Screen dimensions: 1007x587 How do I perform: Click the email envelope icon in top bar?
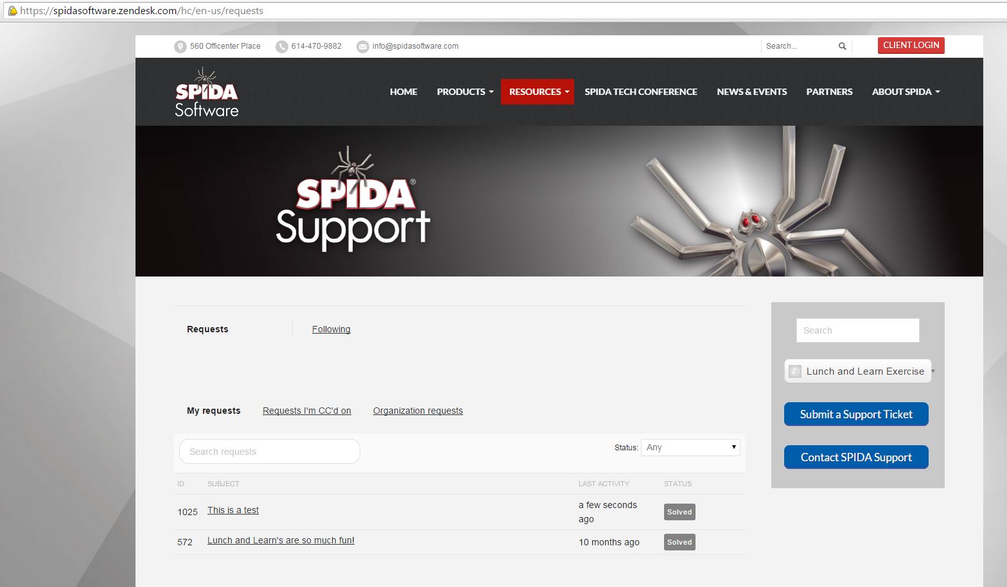point(363,47)
